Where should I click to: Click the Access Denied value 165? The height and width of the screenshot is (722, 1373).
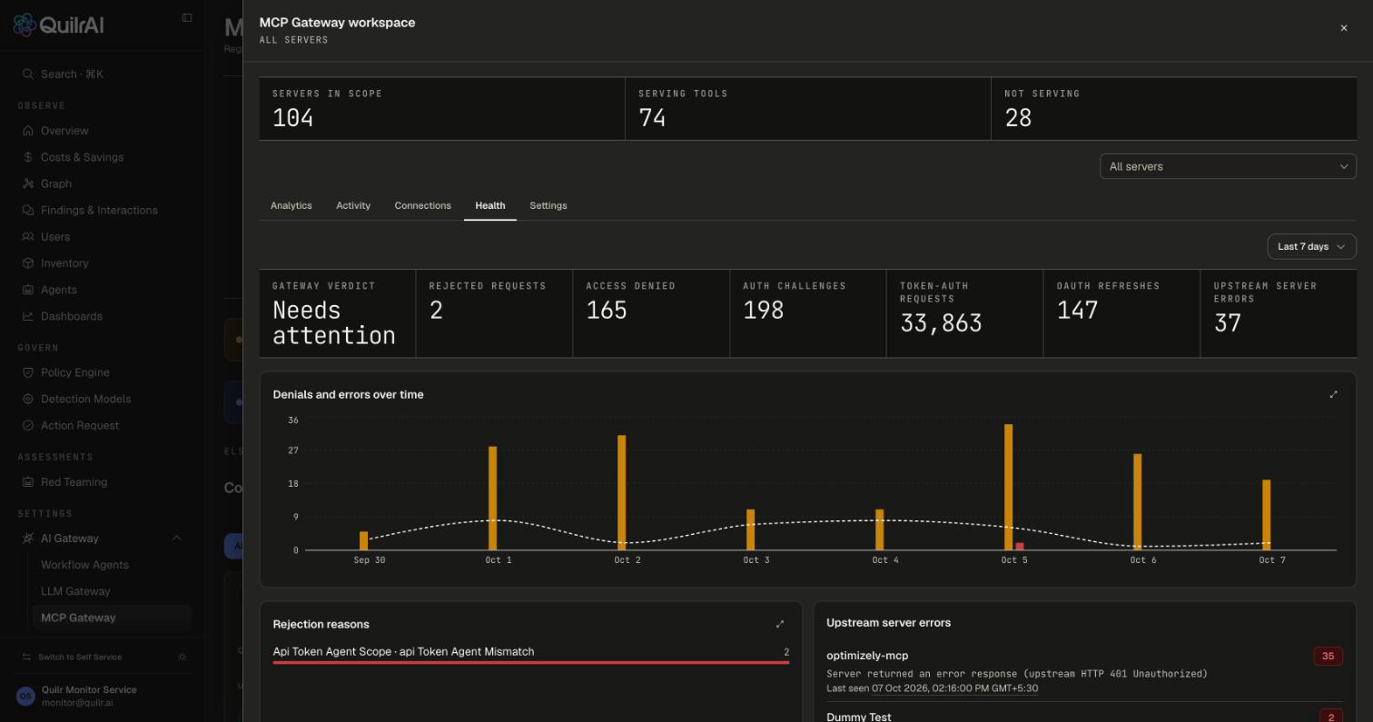(607, 311)
